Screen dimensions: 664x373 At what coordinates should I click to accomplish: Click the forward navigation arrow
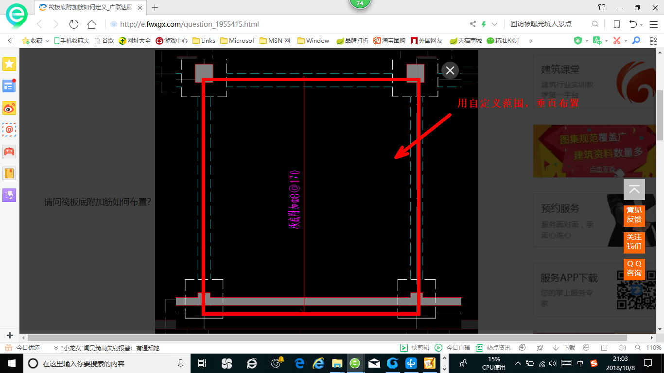pyautogui.click(x=56, y=24)
